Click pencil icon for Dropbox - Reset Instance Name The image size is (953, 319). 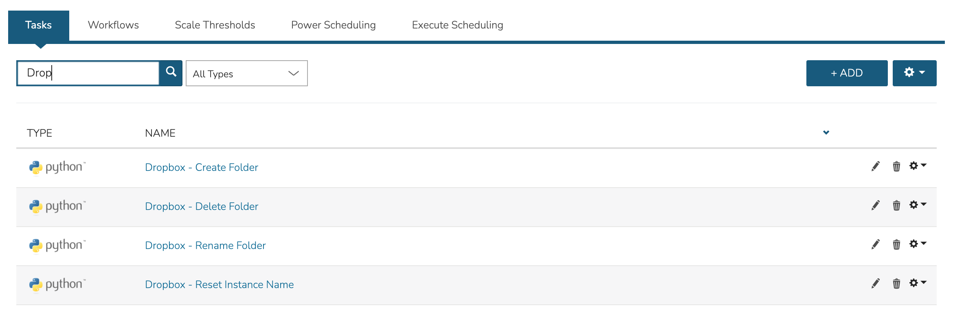point(875,284)
